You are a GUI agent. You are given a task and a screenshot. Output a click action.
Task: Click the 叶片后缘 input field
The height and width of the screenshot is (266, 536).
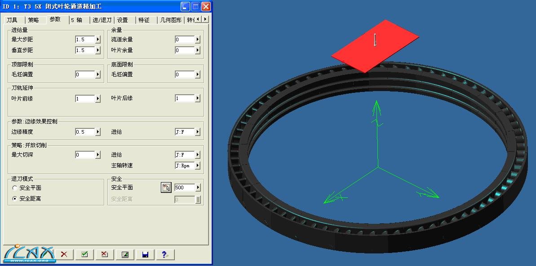coord(185,98)
